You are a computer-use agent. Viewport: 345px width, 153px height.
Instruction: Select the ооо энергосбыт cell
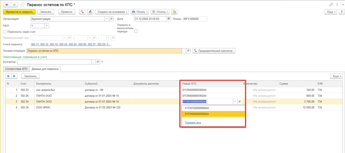click(58, 90)
